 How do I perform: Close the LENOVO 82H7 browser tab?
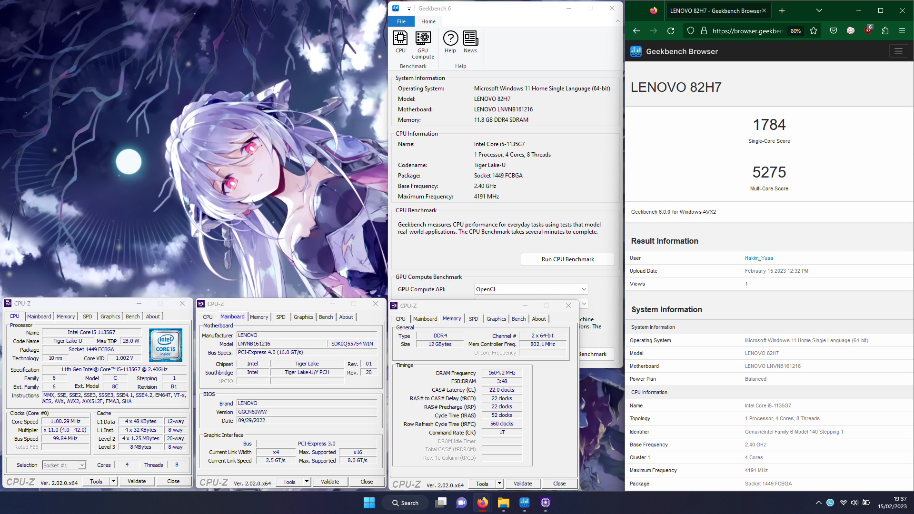point(764,10)
